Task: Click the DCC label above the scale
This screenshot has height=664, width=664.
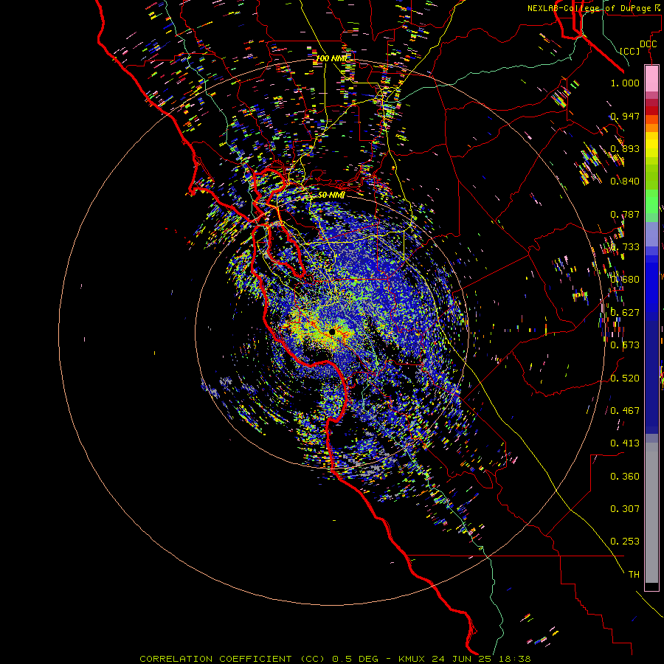Action: click(x=648, y=44)
